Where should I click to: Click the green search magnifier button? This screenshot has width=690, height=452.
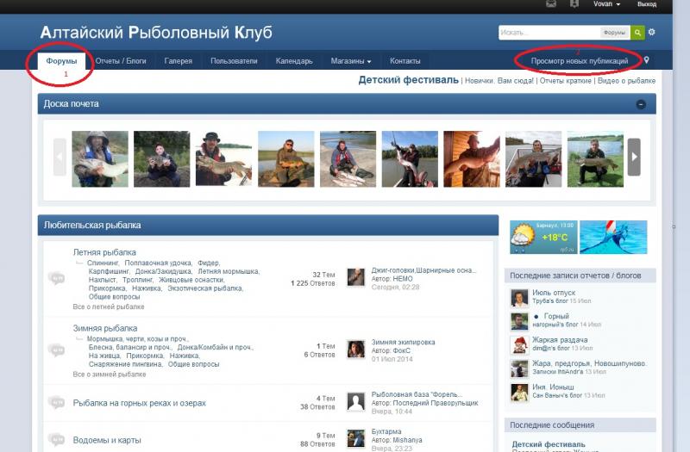pos(637,33)
